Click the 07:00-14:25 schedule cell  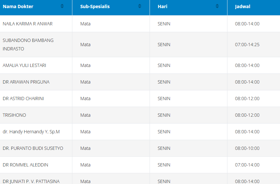[x=247, y=45]
